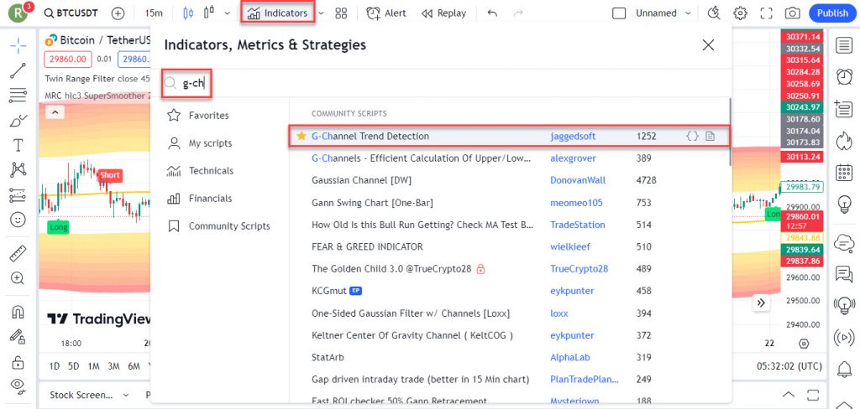Expand the indicator templates dropdown chevron
Image resolution: width=860 pixels, height=409 pixels.
(x=322, y=13)
